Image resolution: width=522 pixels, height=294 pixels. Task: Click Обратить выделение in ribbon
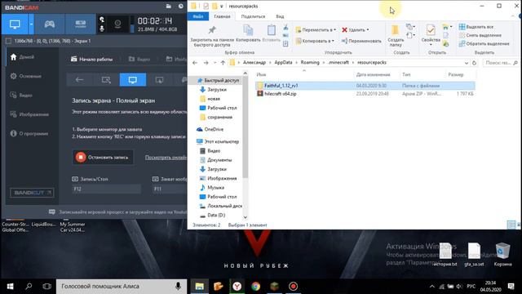coord(484,43)
